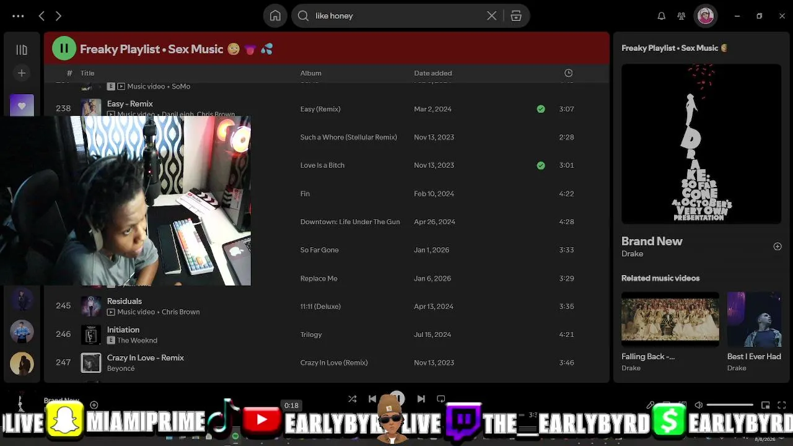Open Liked Songs from the sidebar
The width and height of the screenshot is (793, 446).
pyautogui.click(x=22, y=105)
